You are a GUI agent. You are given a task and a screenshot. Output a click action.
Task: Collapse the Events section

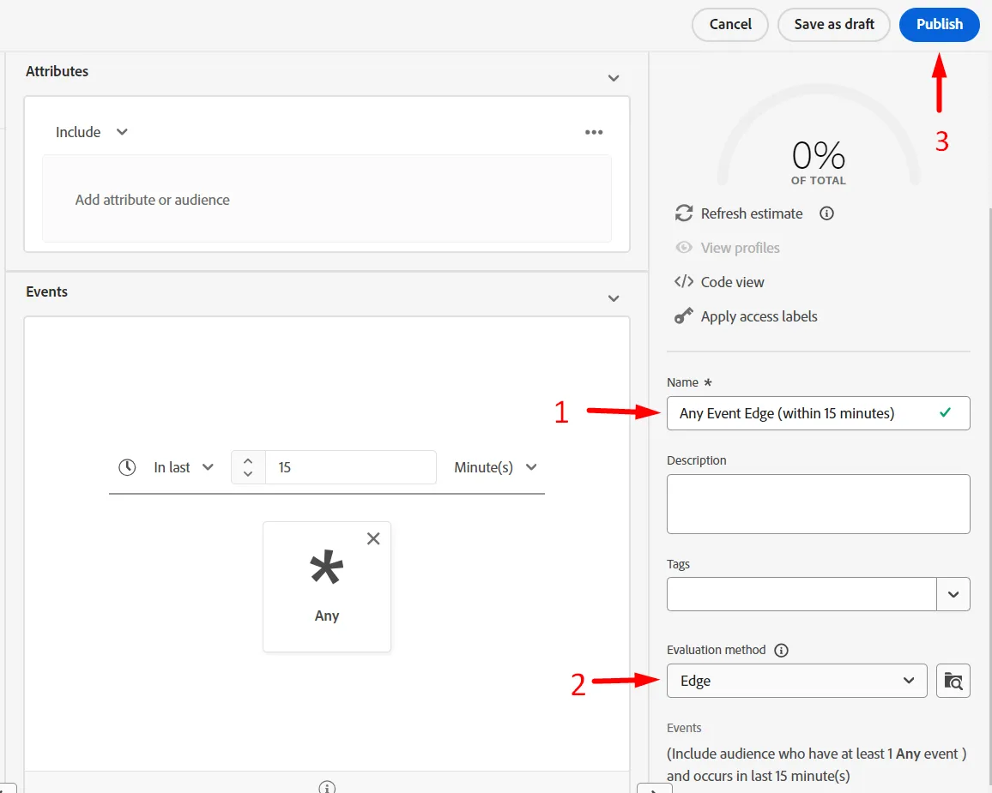tap(613, 298)
